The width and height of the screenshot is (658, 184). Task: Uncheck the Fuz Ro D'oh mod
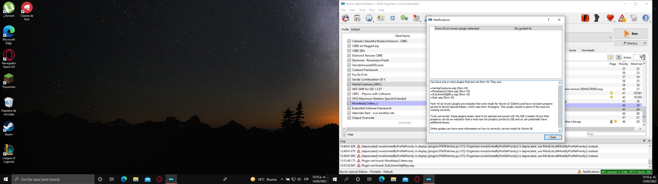[x=349, y=74]
